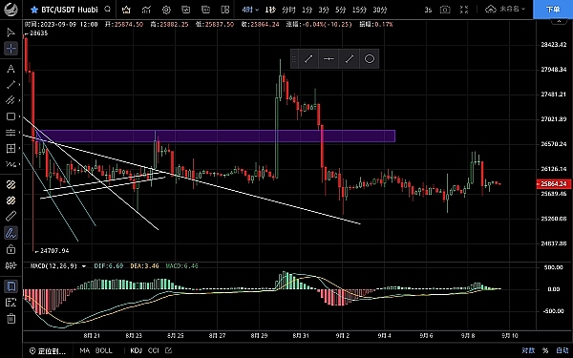Switch to the 15分 timeframe
The width and height of the screenshot is (573, 358).
point(359,10)
